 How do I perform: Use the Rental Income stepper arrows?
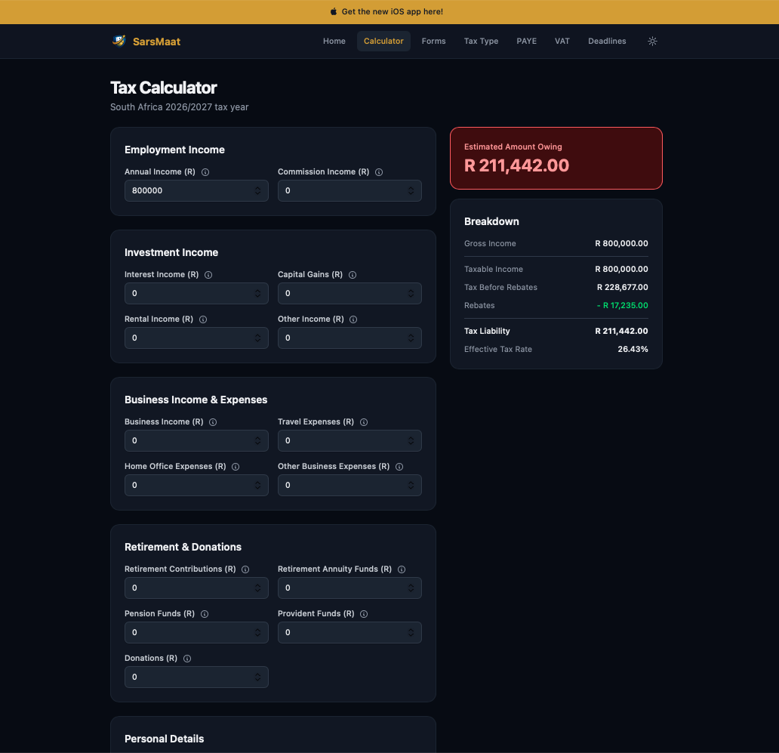click(x=258, y=338)
